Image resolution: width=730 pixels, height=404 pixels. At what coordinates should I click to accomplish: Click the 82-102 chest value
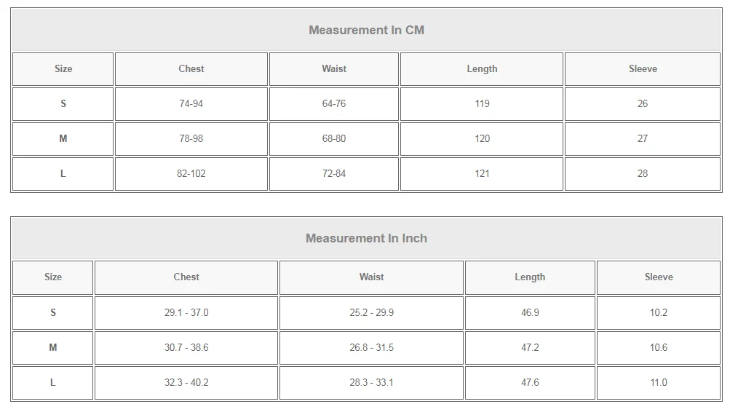191,173
